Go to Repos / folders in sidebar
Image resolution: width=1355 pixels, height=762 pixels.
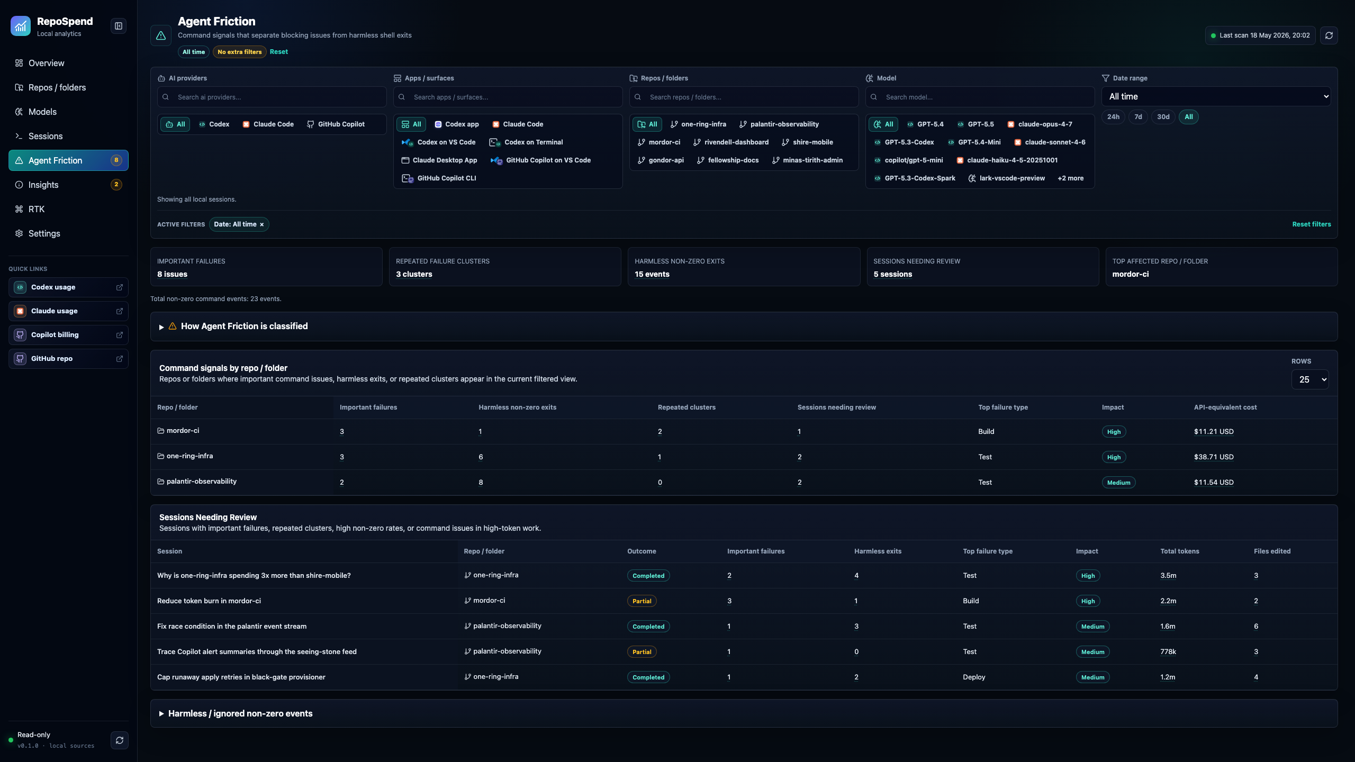[x=68, y=87]
